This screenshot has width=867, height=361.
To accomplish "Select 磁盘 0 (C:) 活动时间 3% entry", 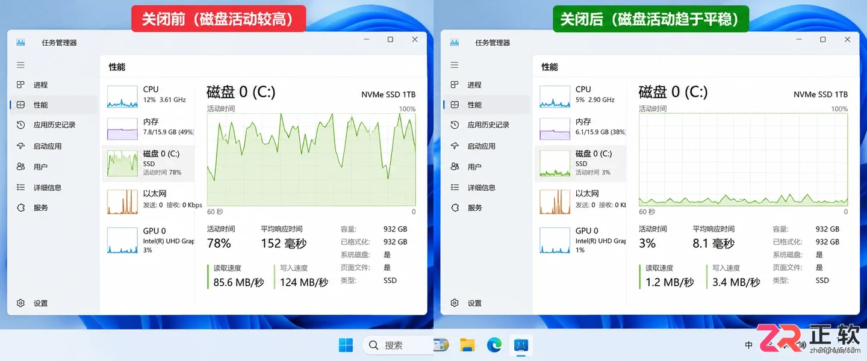I will click(x=581, y=163).
